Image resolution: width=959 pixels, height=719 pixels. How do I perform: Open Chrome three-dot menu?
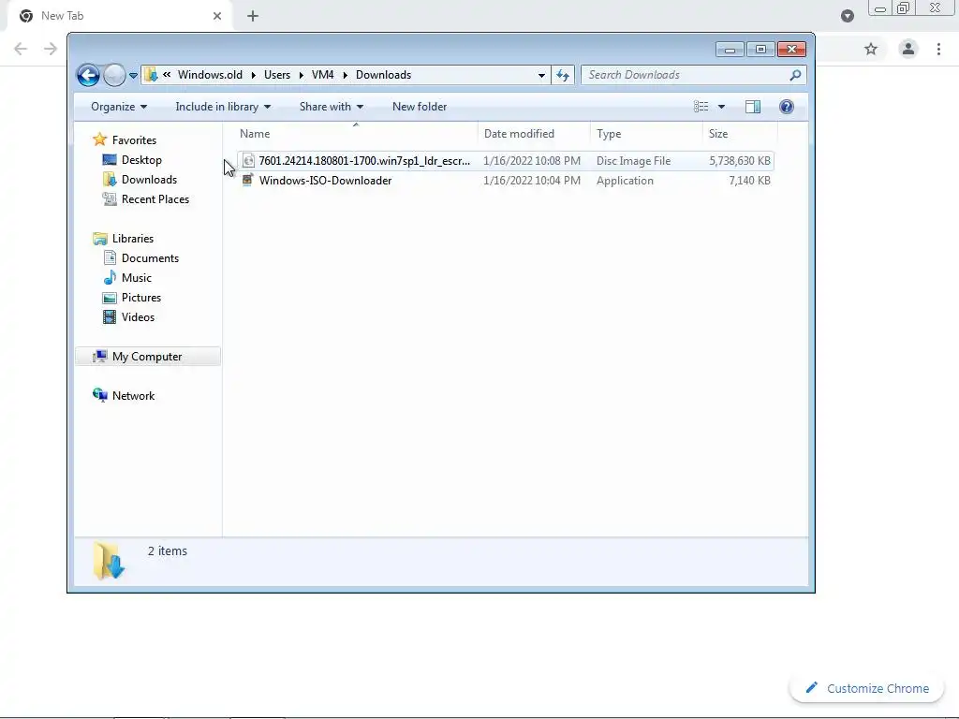pyautogui.click(x=938, y=49)
